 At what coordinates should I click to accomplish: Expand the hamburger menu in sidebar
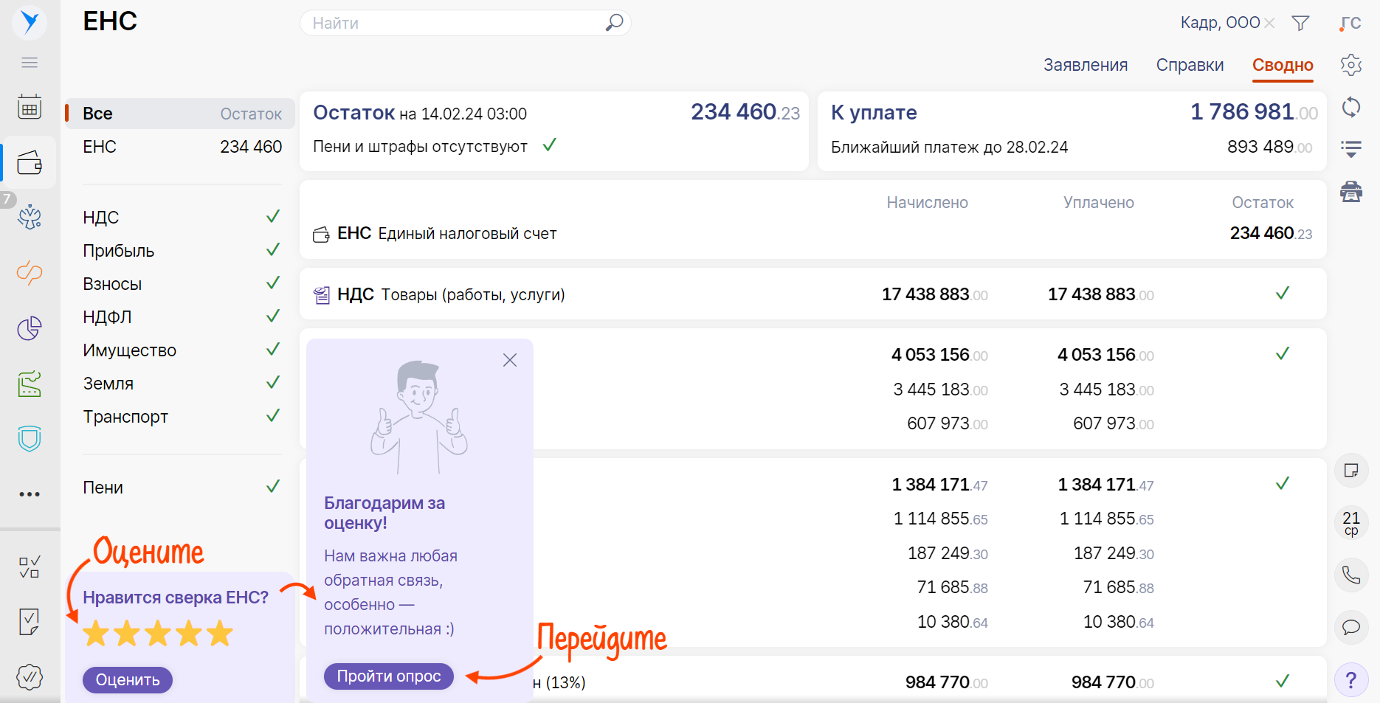30,63
